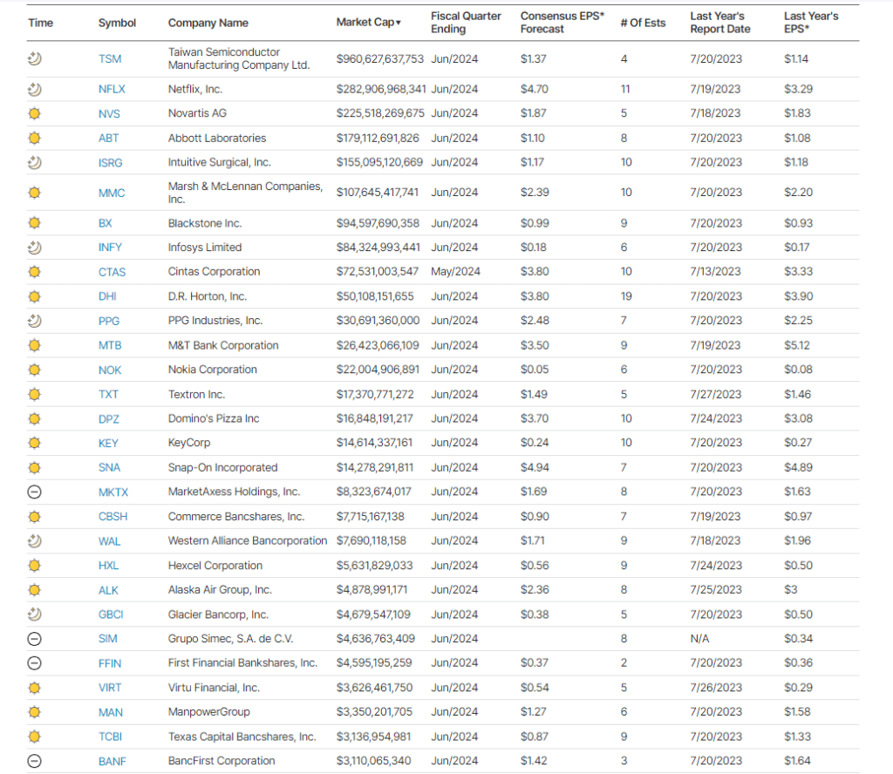Click the Consensus EPS Forecast header

click(x=562, y=23)
